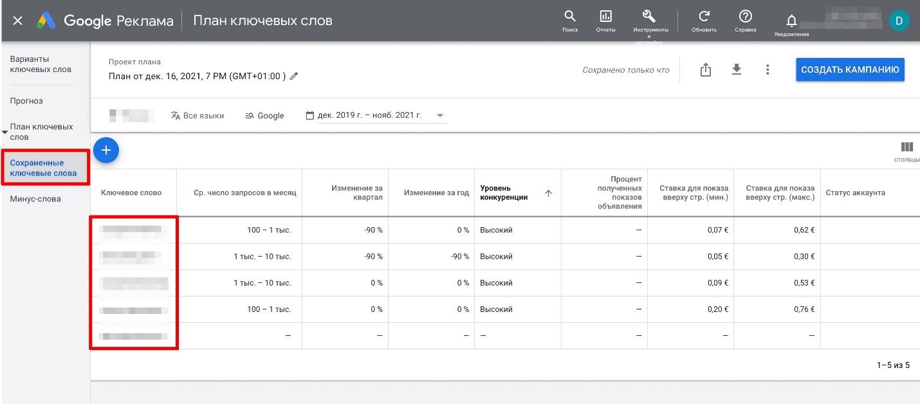Expand the date range dropdown
Viewport: 920px width, 404px height.
pos(440,116)
